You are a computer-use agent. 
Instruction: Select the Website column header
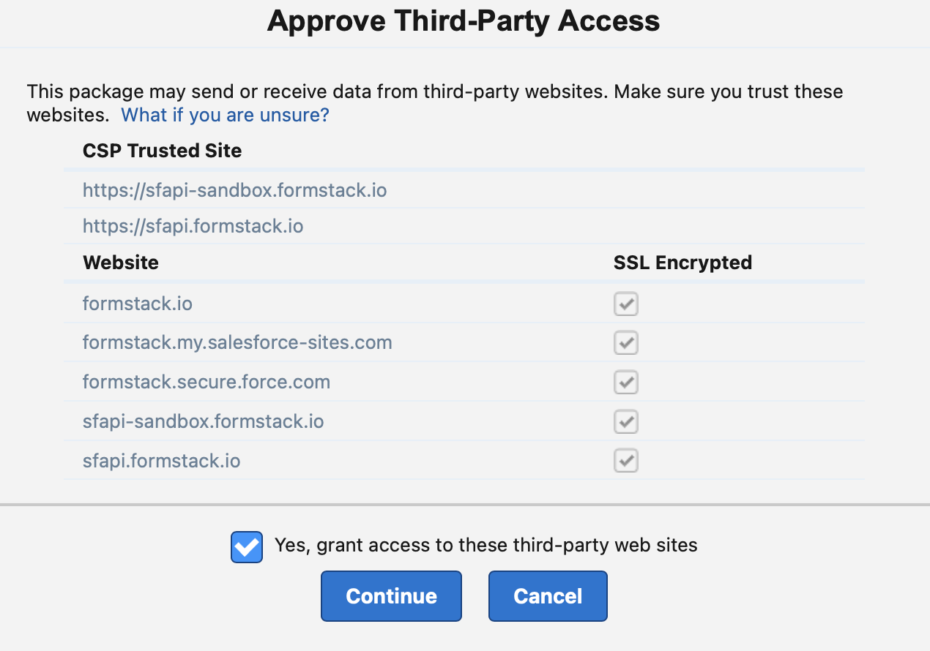tap(120, 262)
